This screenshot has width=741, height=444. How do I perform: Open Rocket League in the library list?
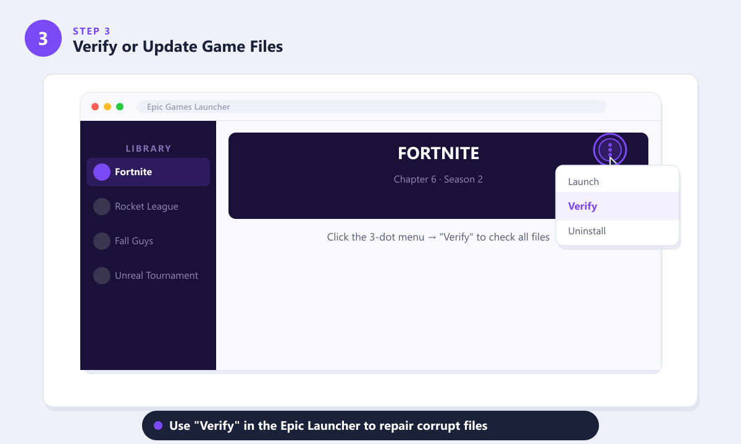pos(148,207)
